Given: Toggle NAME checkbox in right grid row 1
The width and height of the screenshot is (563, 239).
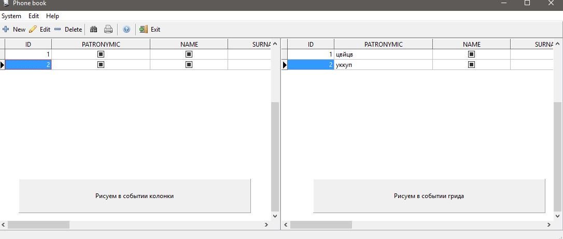Looking at the screenshot, I should 472,54.
